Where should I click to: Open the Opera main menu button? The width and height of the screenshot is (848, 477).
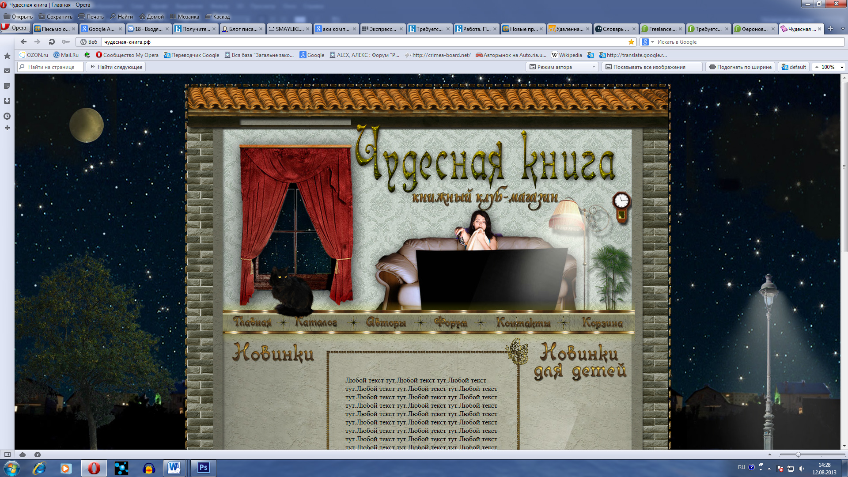tap(15, 28)
